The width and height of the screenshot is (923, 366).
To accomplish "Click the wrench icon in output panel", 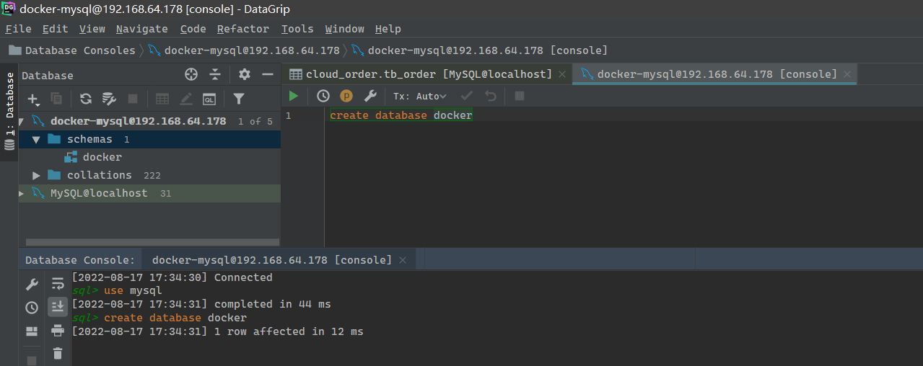I will tap(32, 285).
